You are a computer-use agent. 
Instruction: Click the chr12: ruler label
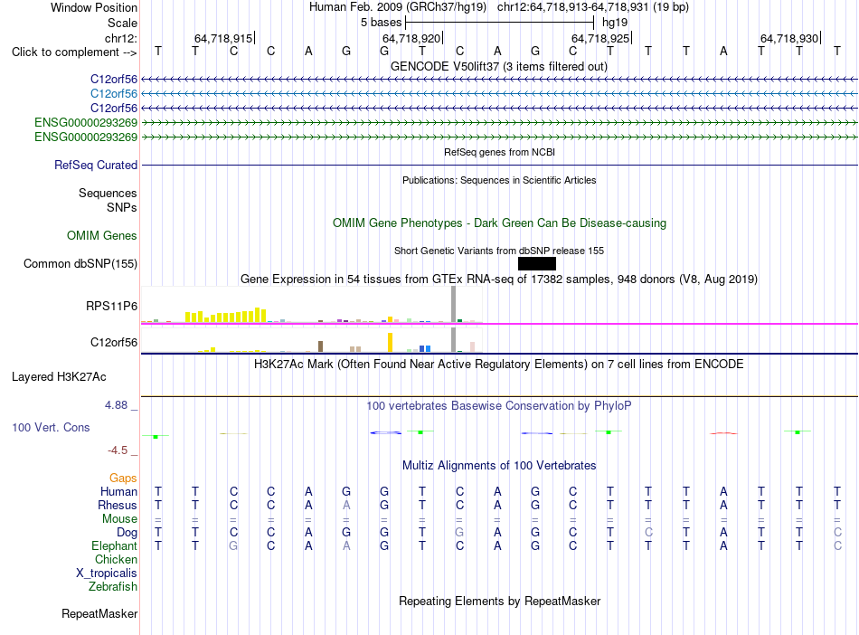(x=120, y=38)
